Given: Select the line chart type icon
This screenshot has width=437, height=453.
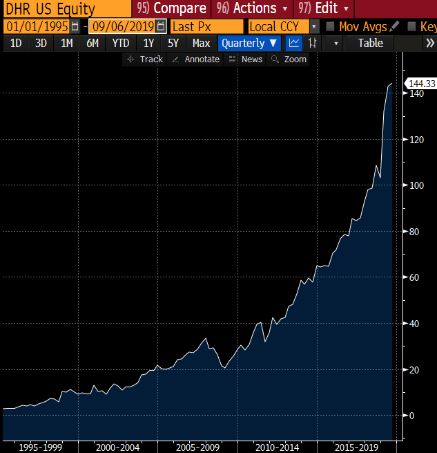Looking at the screenshot, I should pyautogui.click(x=294, y=43).
